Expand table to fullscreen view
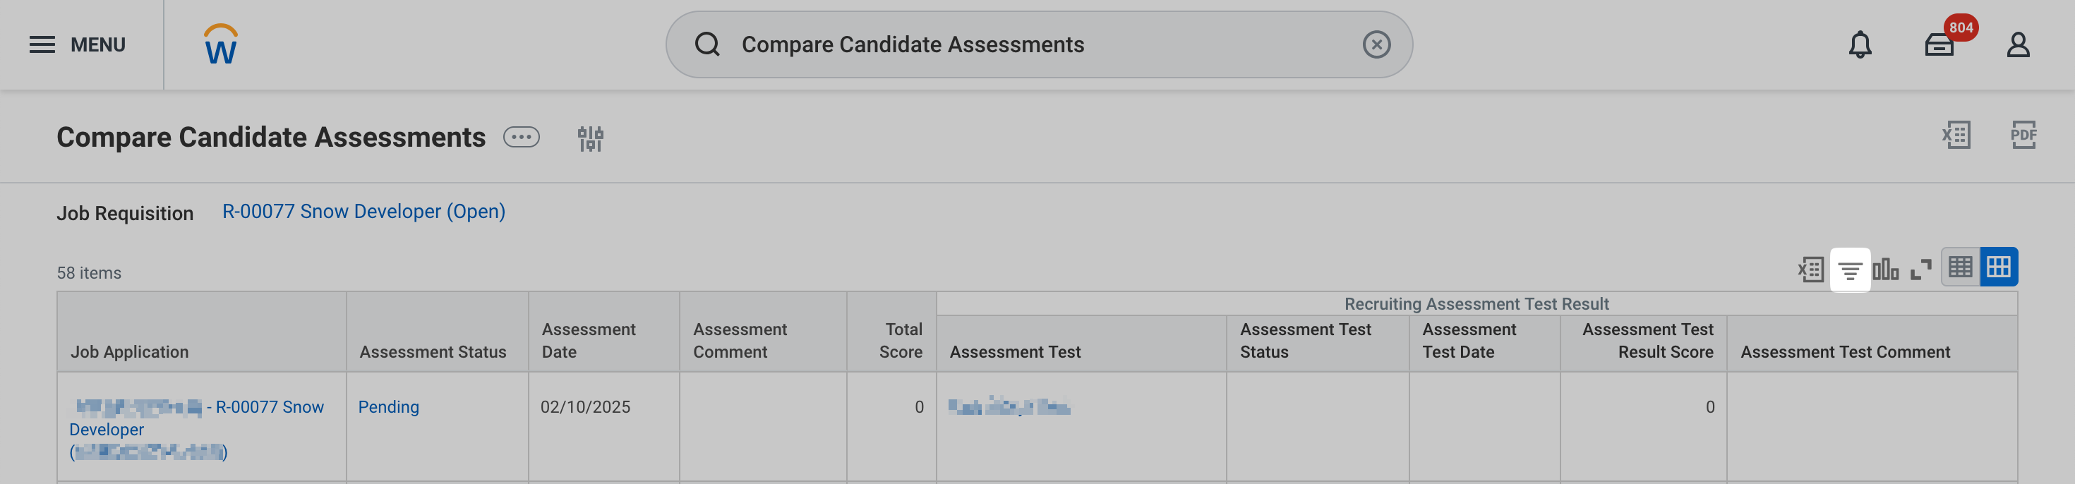Screen dimensions: 2075x484 pyautogui.click(x=1921, y=269)
